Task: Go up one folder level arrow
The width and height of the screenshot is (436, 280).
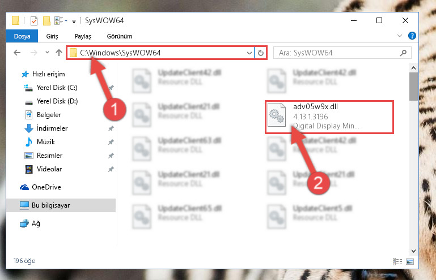Action: [58, 53]
